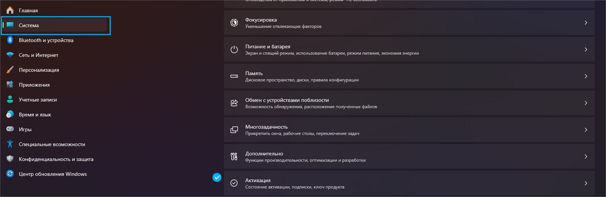
Task: Open the Активация row chevron arrow
Action: point(586,183)
